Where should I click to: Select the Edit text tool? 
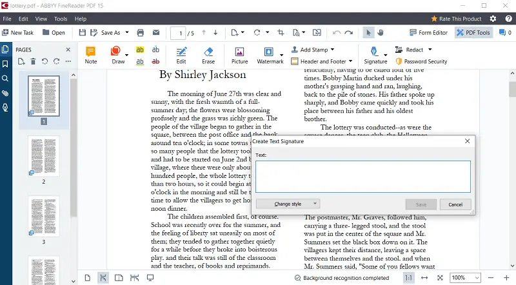pyautogui.click(x=181, y=55)
